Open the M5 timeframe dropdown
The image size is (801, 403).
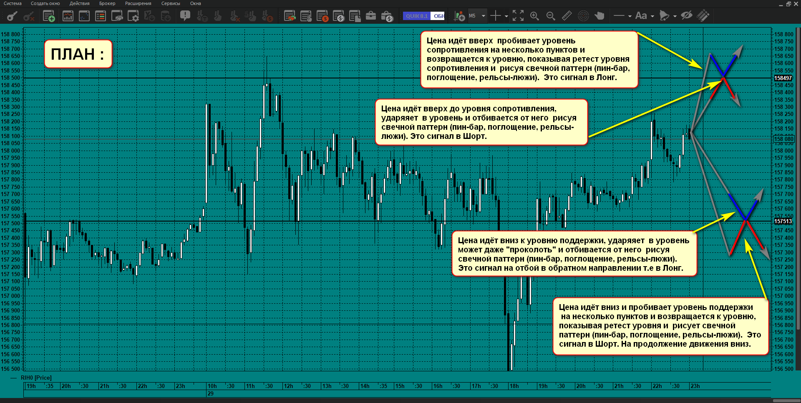pos(477,16)
